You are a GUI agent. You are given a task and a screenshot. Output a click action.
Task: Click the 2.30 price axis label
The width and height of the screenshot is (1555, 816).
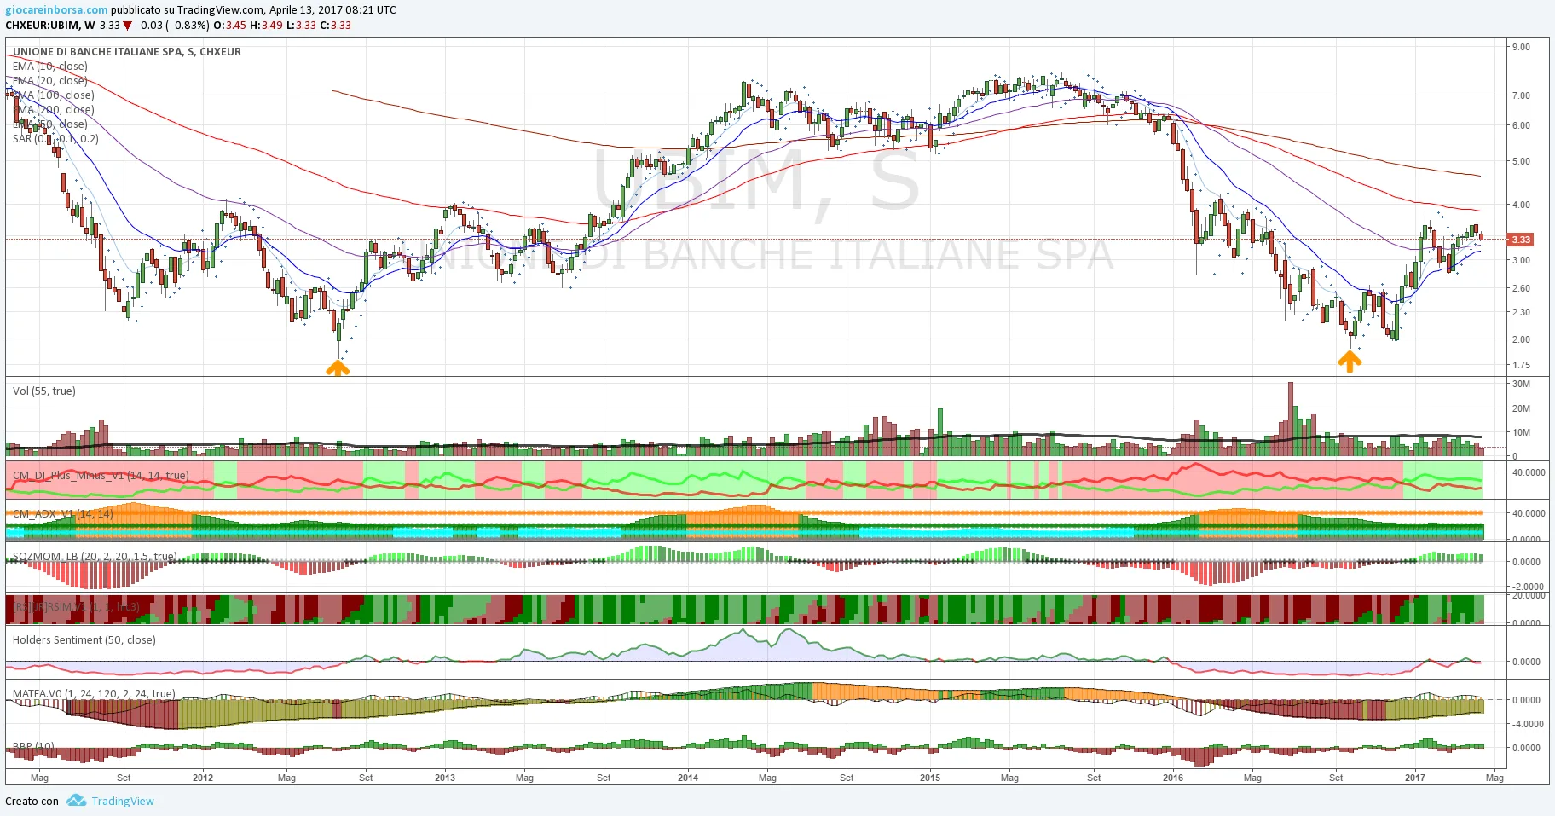click(x=1521, y=312)
